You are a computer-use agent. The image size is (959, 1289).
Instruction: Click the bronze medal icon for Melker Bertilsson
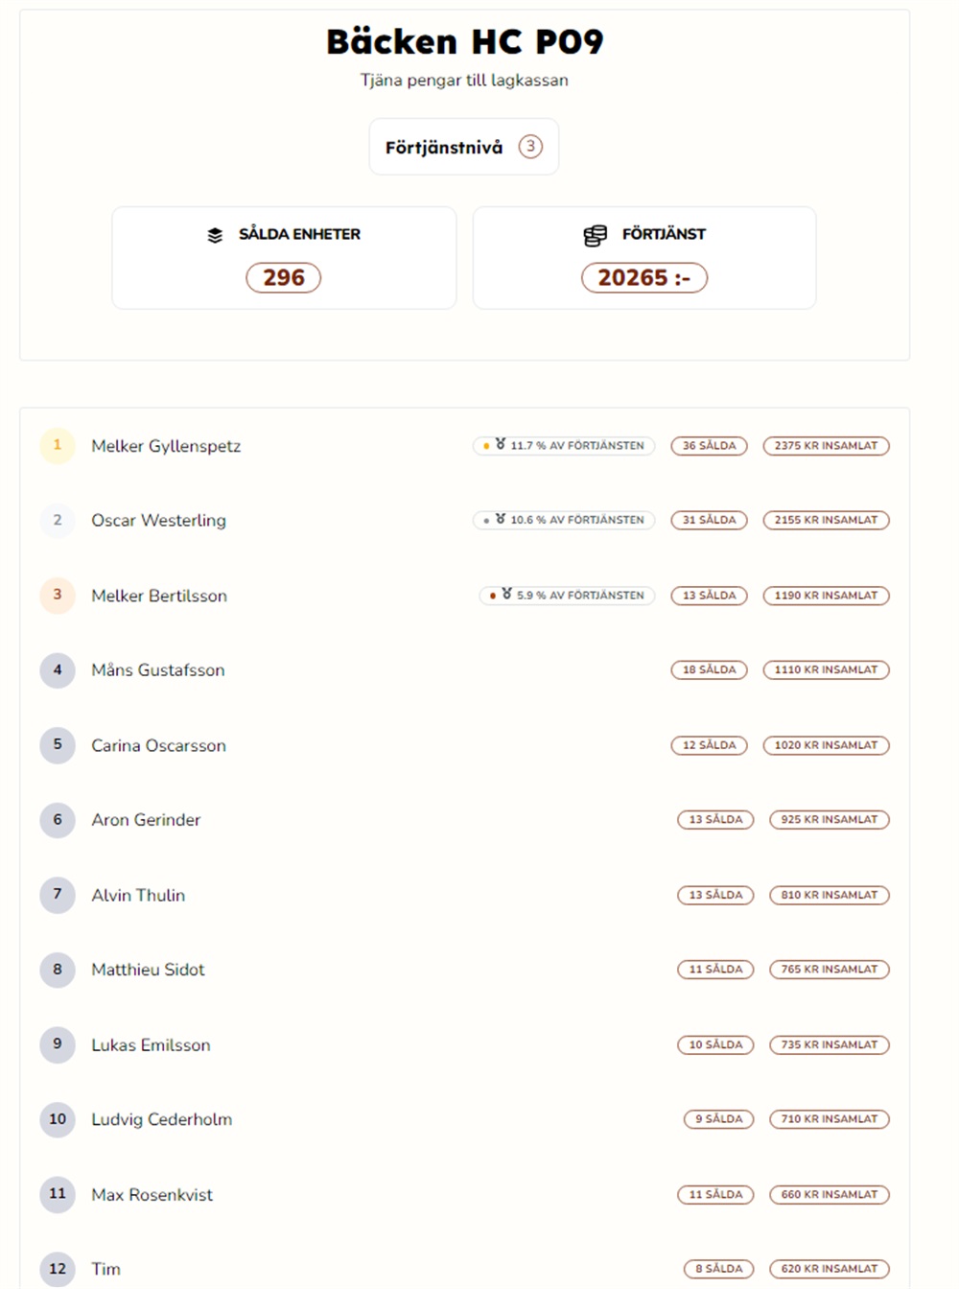pyautogui.click(x=506, y=595)
